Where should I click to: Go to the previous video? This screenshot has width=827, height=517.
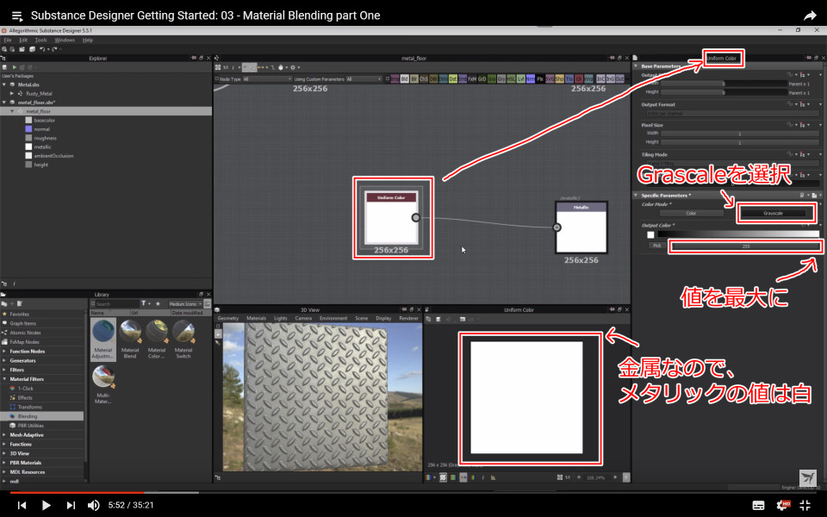click(22, 506)
